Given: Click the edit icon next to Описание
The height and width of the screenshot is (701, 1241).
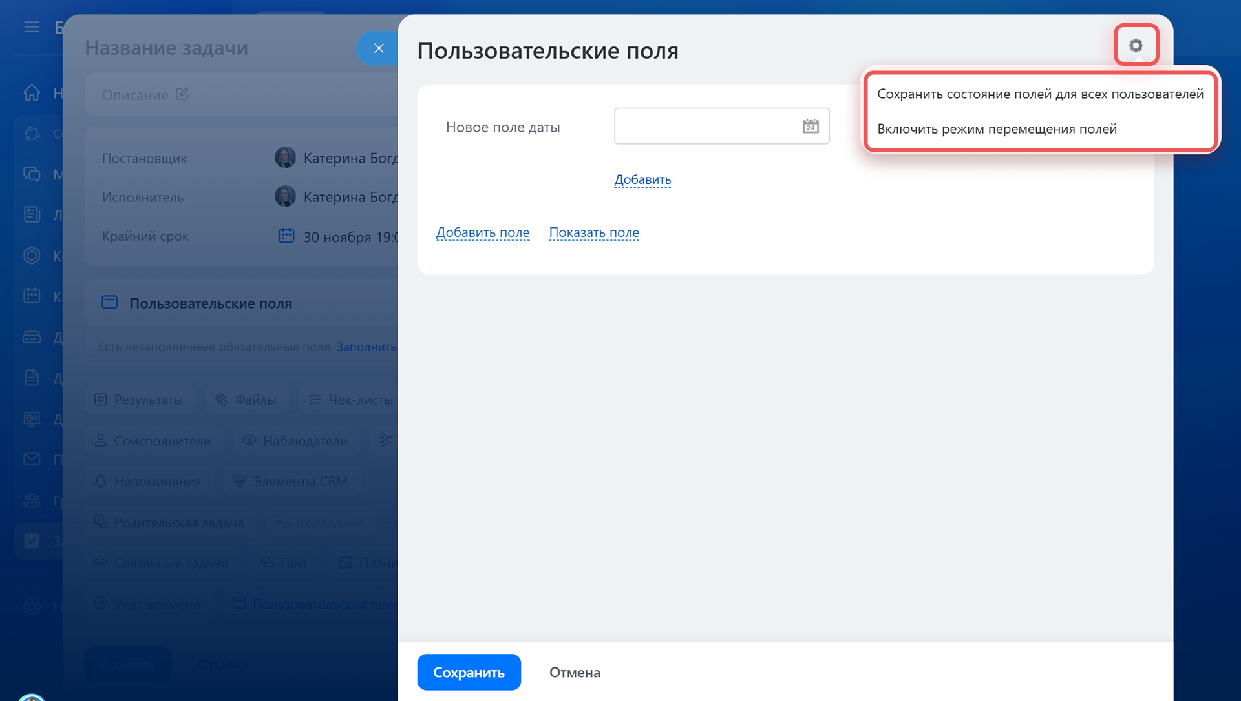Looking at the screenshot, I should click(x=182, y=94).
